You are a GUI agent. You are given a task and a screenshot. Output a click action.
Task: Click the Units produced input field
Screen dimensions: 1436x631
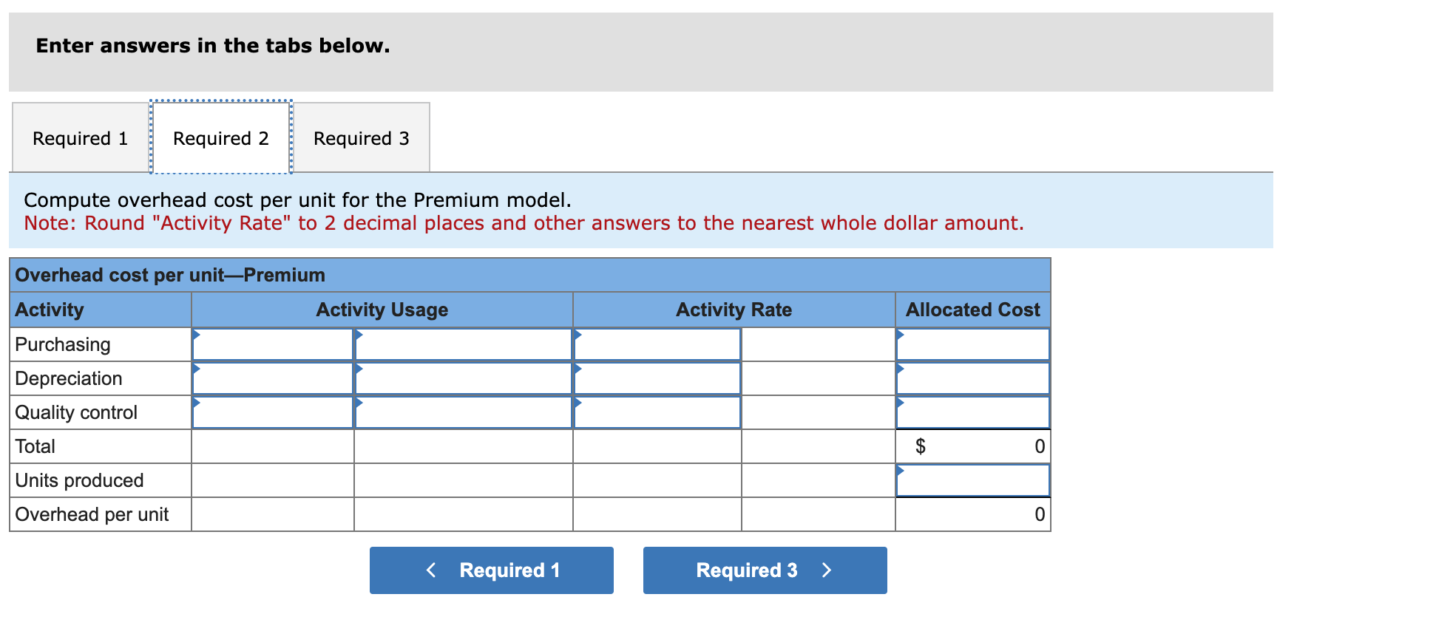[972, 480]
